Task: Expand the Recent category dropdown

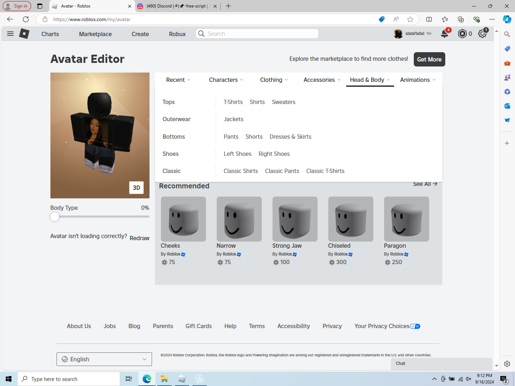Action: pos(178,80)
